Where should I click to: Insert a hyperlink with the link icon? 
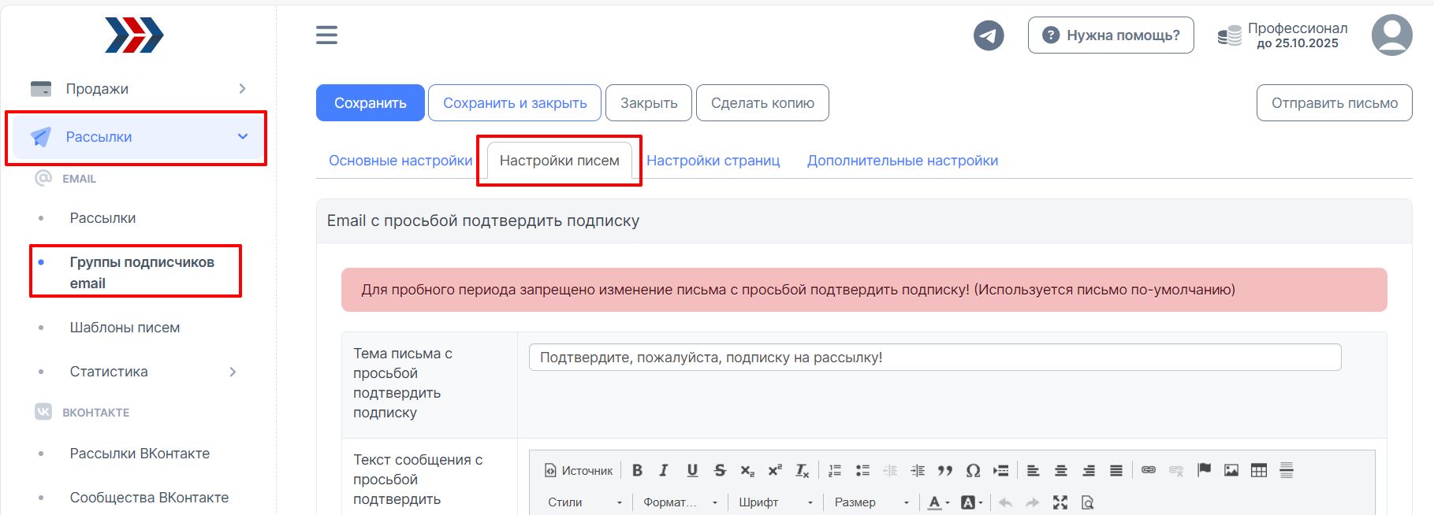1149,470
